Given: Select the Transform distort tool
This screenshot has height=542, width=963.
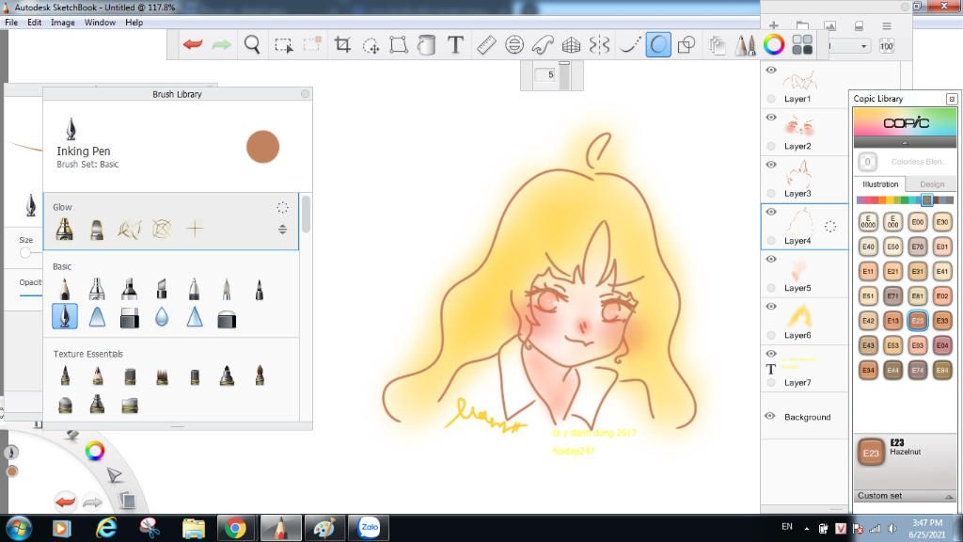Looking at the screenshot, I should [399, 45].
